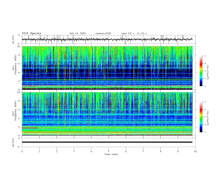The image size is (220, 170).
Task: Click the "6" tick on the time axis
Action: [126, 151]
